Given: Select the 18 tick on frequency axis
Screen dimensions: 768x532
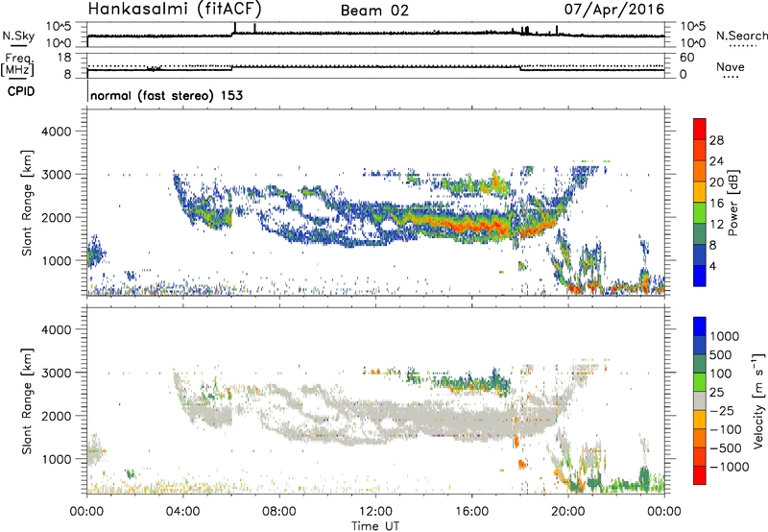Looking at the screenshot, I should coord(63,58).
